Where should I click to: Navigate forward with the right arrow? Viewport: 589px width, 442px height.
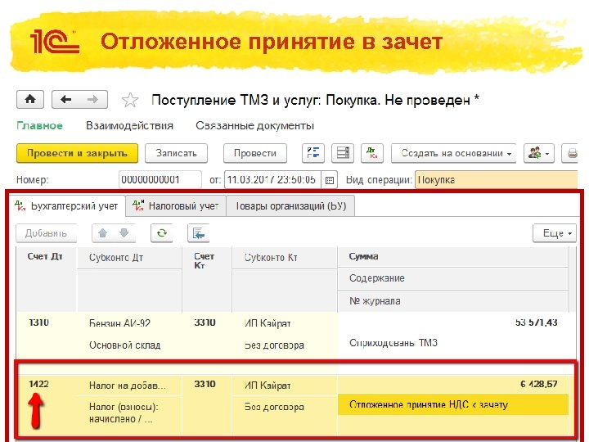click(x=92, y=100)
